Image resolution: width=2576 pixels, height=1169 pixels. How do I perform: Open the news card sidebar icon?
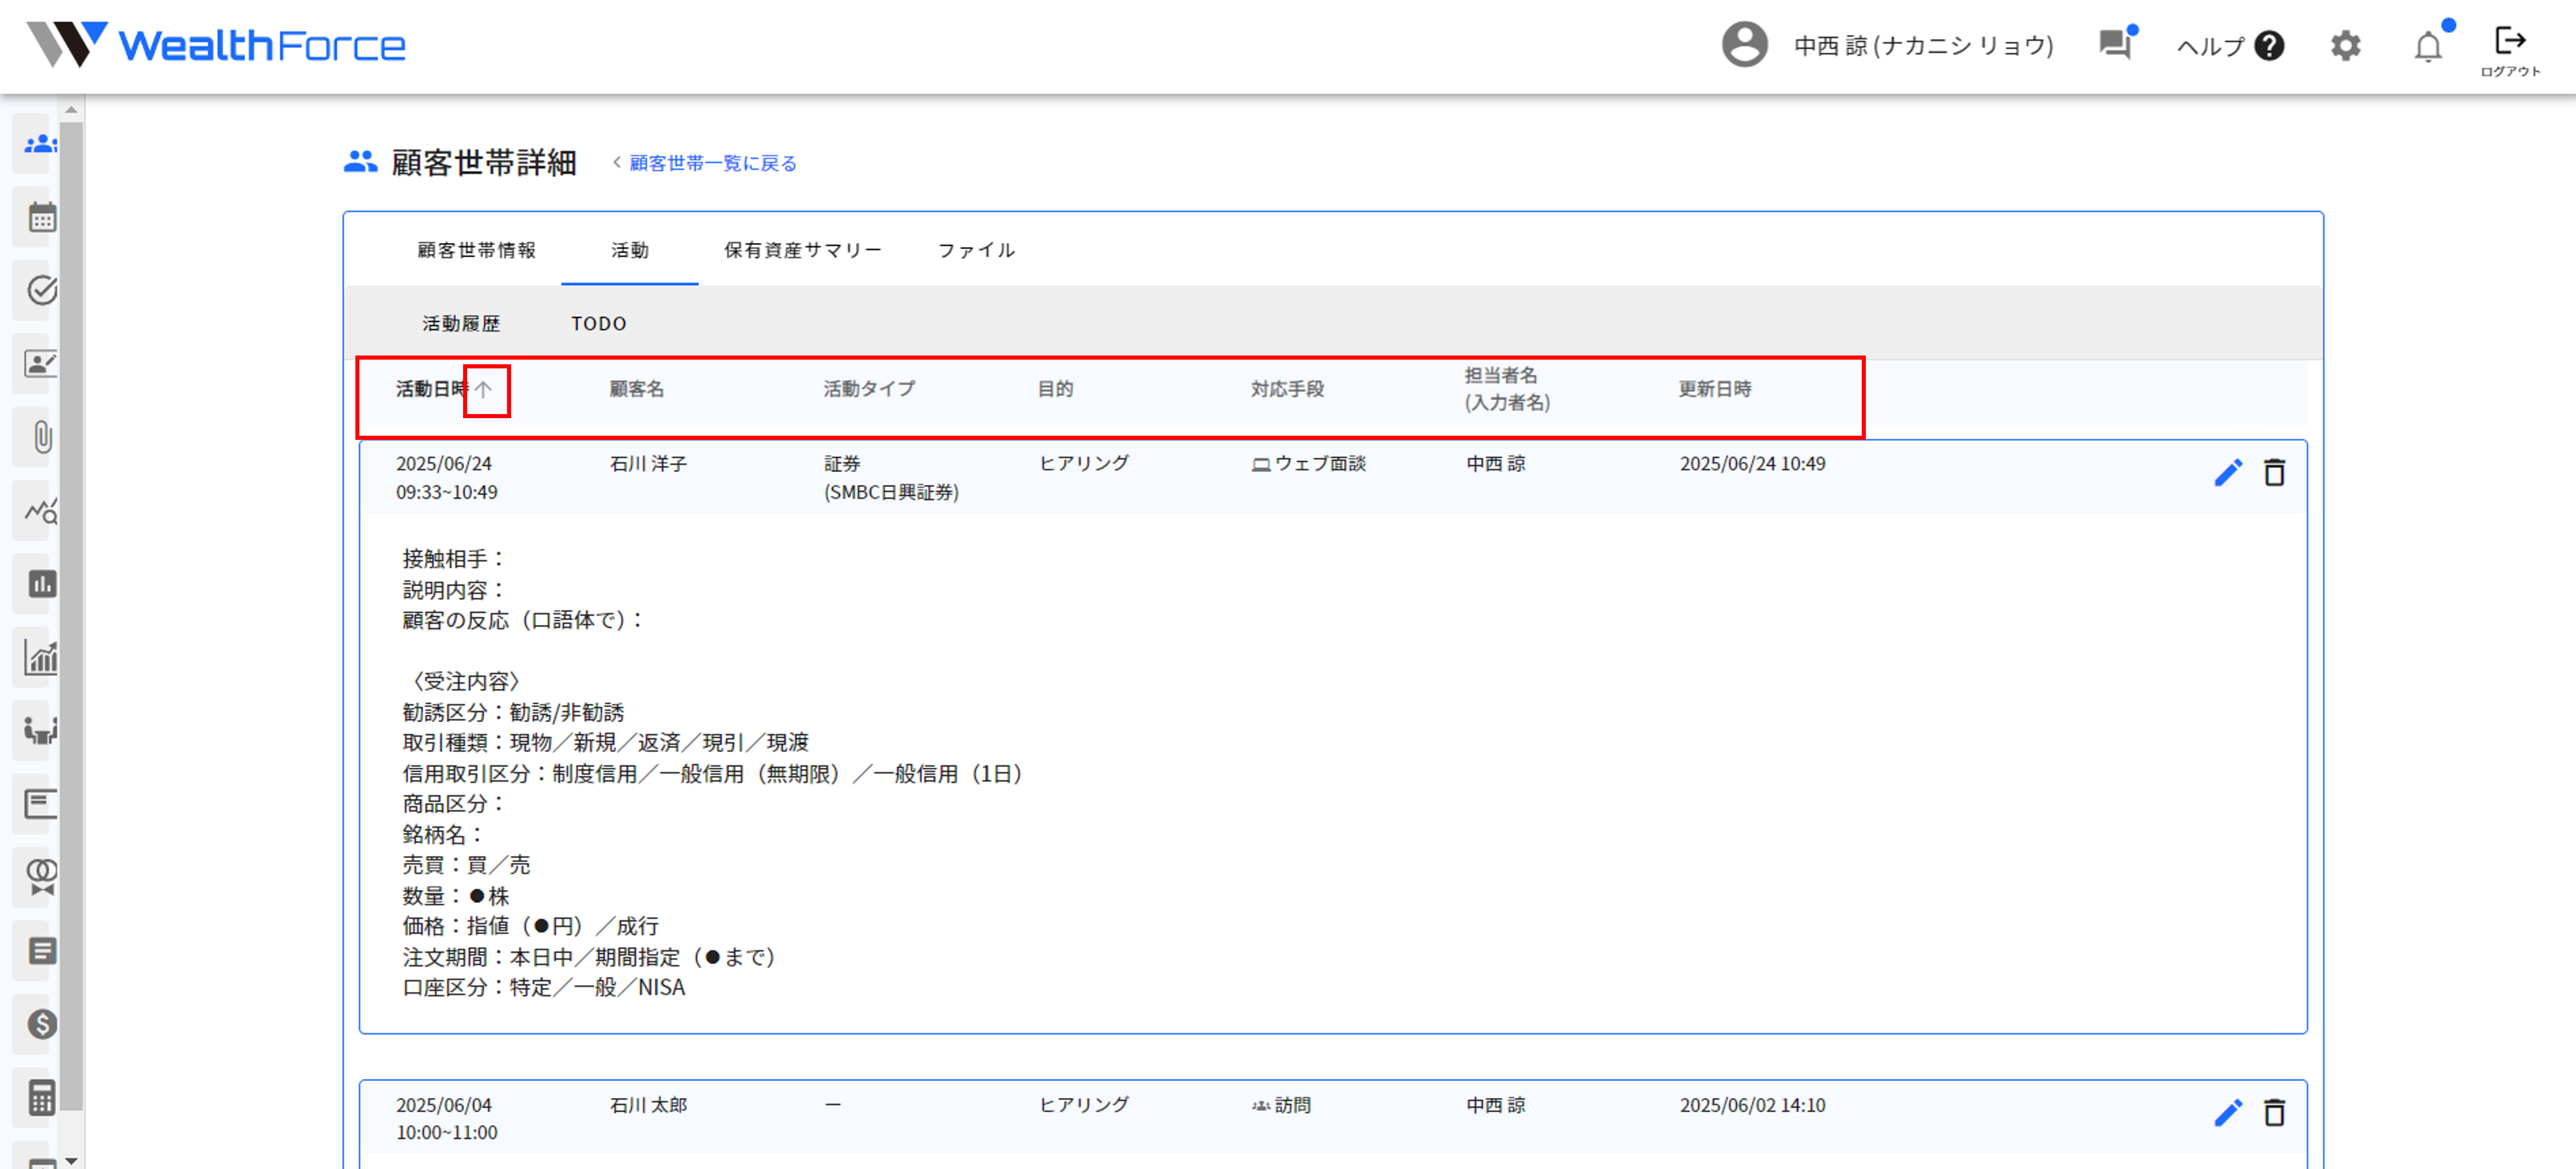pos(40,804)
